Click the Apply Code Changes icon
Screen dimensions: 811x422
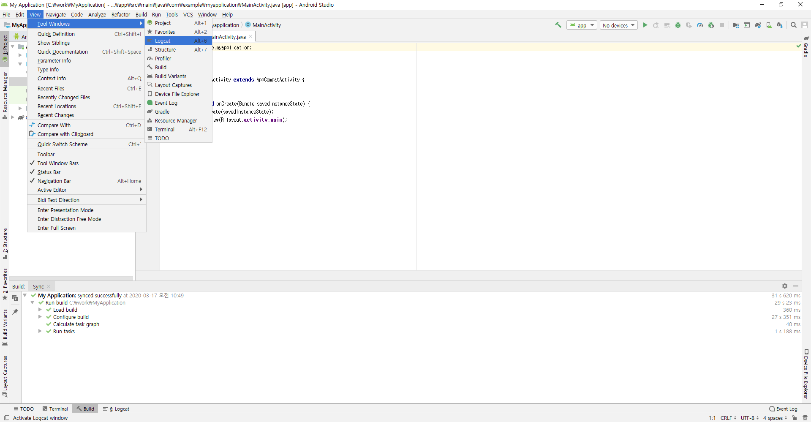(x=667, y=25)
